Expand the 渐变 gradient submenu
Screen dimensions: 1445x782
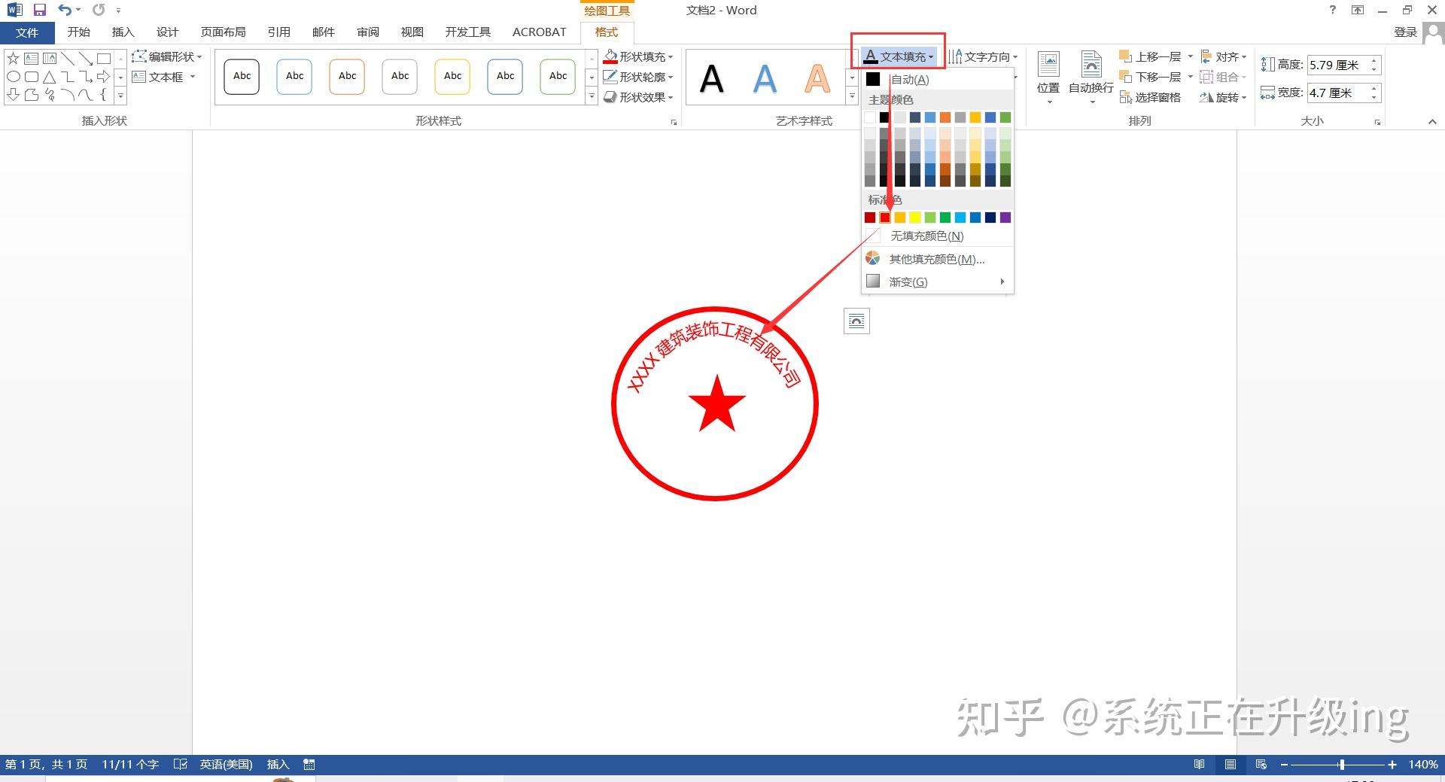tap(937, 281)
